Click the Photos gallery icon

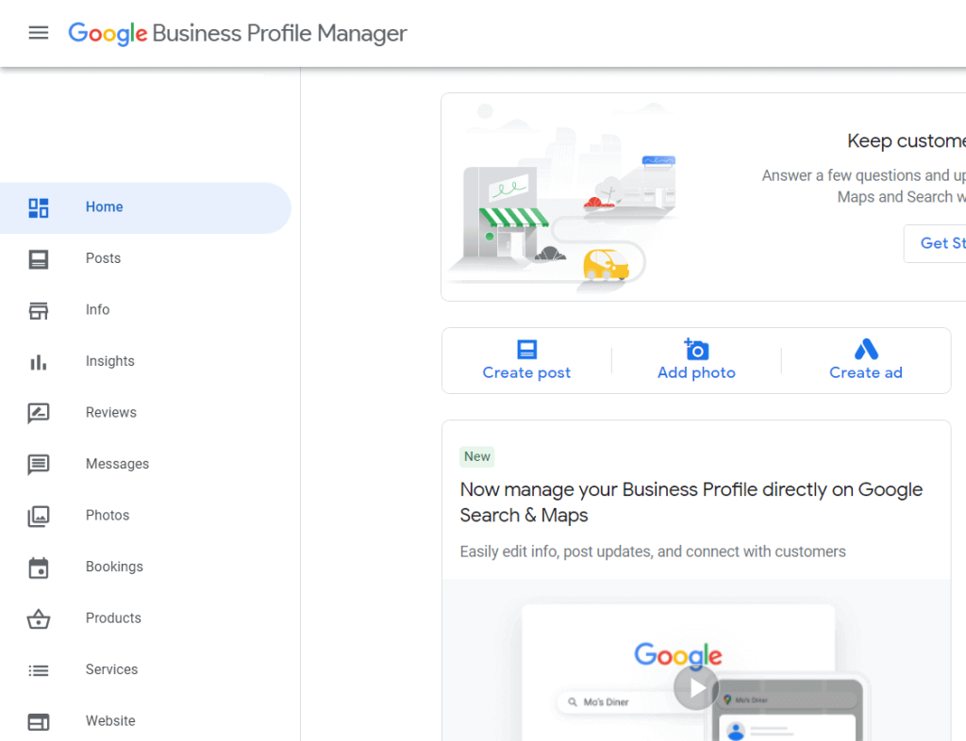tap(38, 516)
